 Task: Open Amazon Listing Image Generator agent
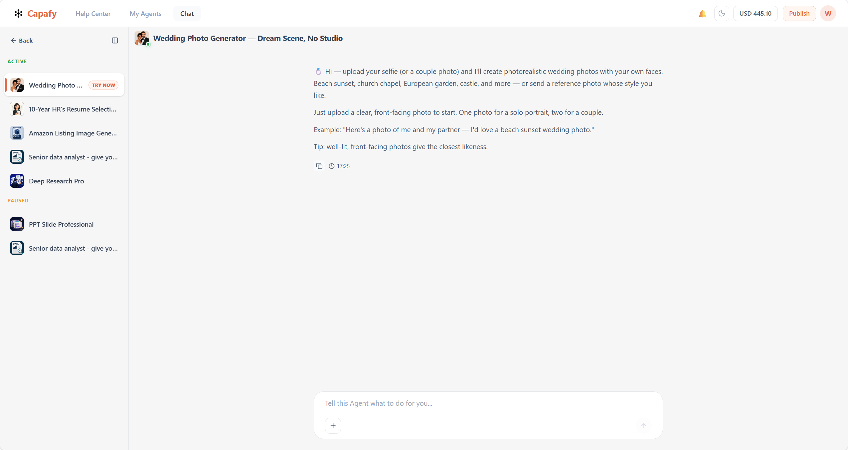(64, 133)
